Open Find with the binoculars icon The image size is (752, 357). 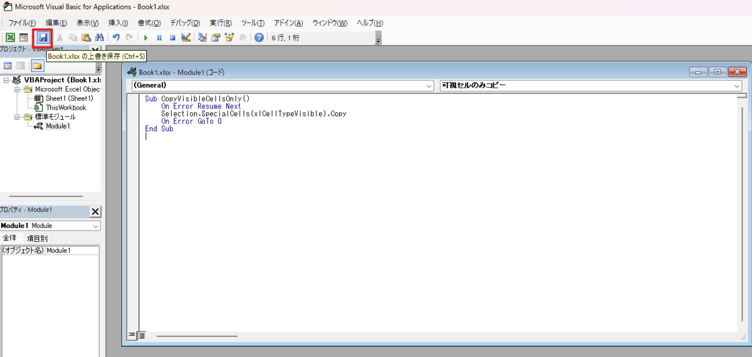coord(99,38)
